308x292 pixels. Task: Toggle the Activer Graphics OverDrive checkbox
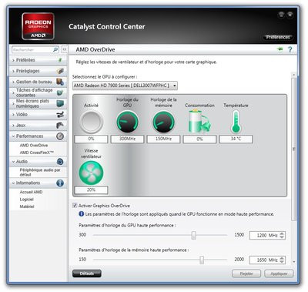coord(75,205)
